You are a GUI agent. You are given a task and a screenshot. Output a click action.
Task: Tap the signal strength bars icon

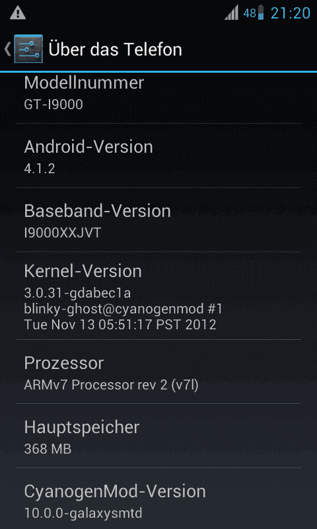[231, 13]
